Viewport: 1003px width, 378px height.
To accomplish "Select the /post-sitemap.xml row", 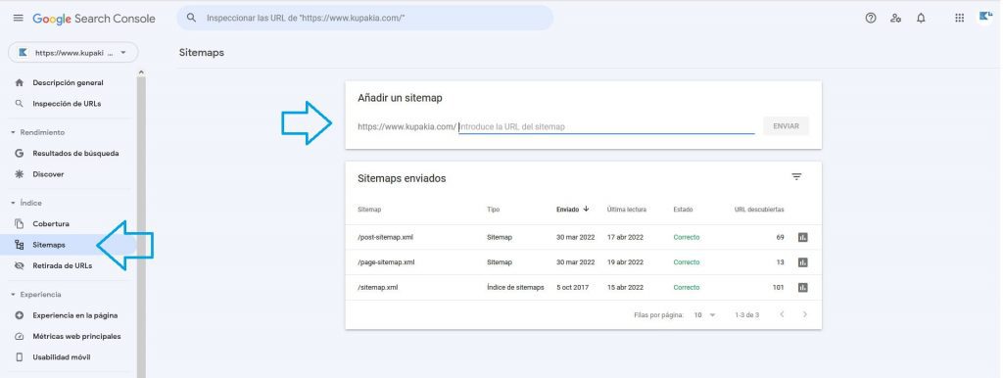I will pos(584,237).
